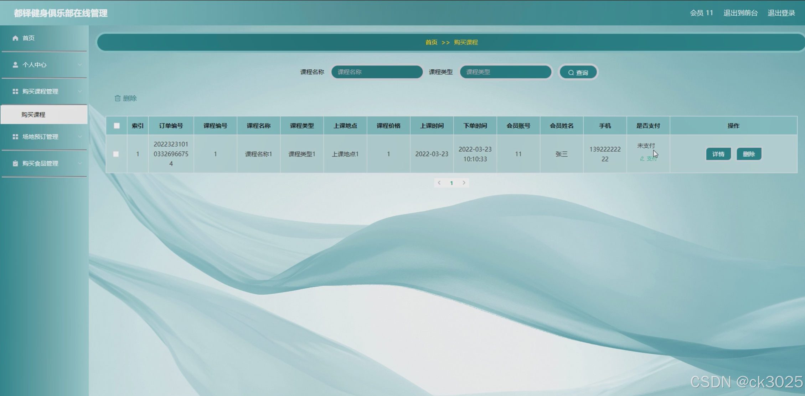Collapse the 购买课程管理 chevron

80,91
